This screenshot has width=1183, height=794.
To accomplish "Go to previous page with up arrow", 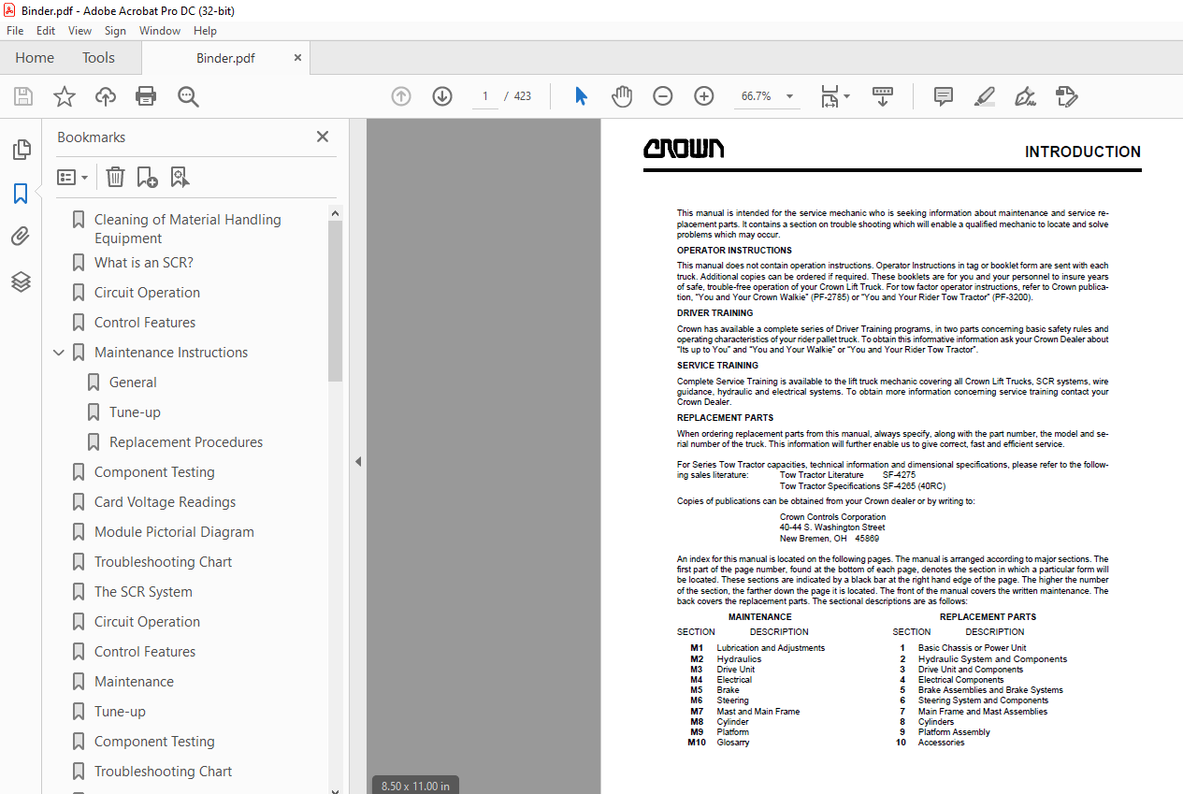I will [x=401, y=96].
